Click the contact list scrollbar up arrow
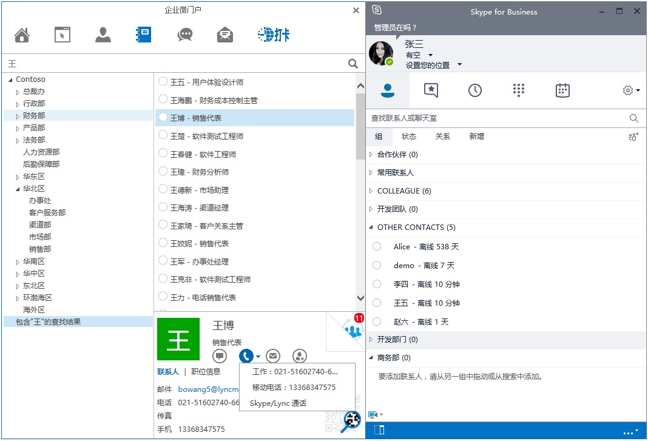The width and height of the screenshot is (648, 441). click(x=360, y=86)
